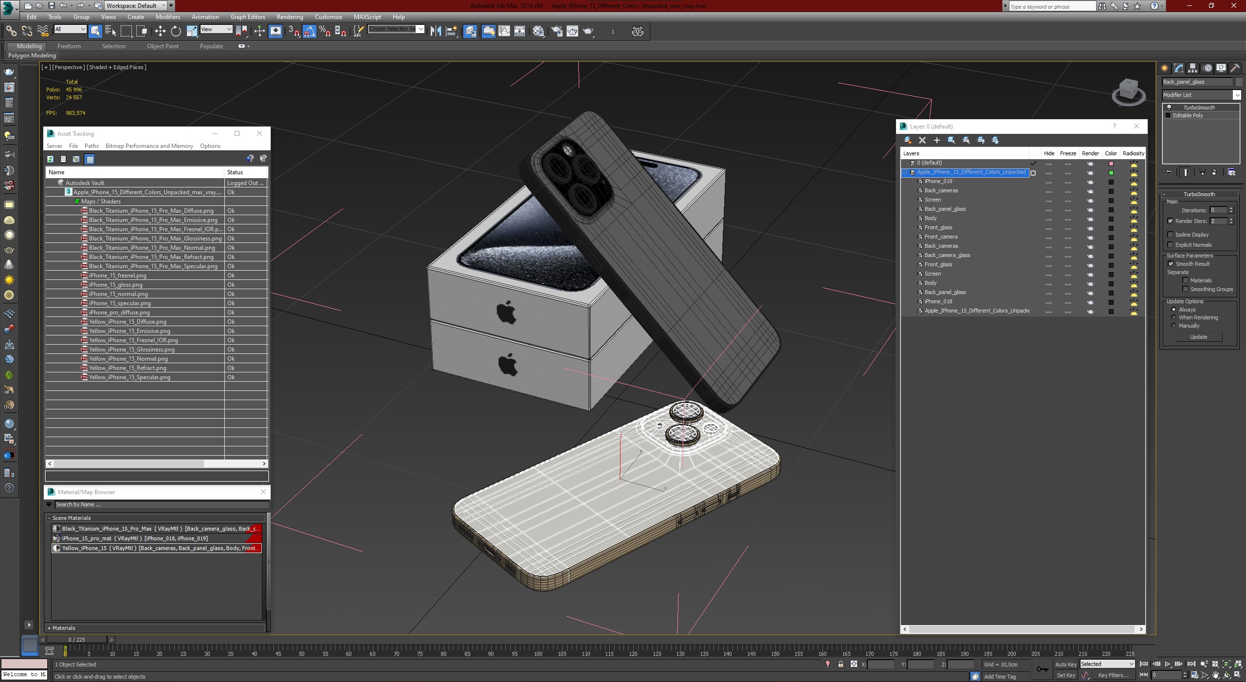Viewport: 1246px width, 682px height.
Task: Open the Modifiers menu
Action: (167, 17)
